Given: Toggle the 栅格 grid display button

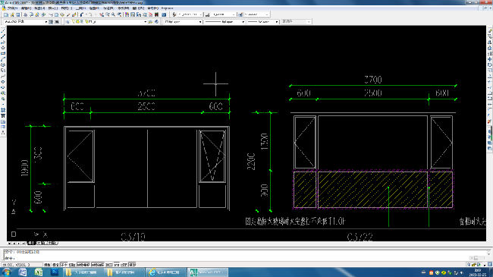Looking at the screenshot, I should coord(55,265).
